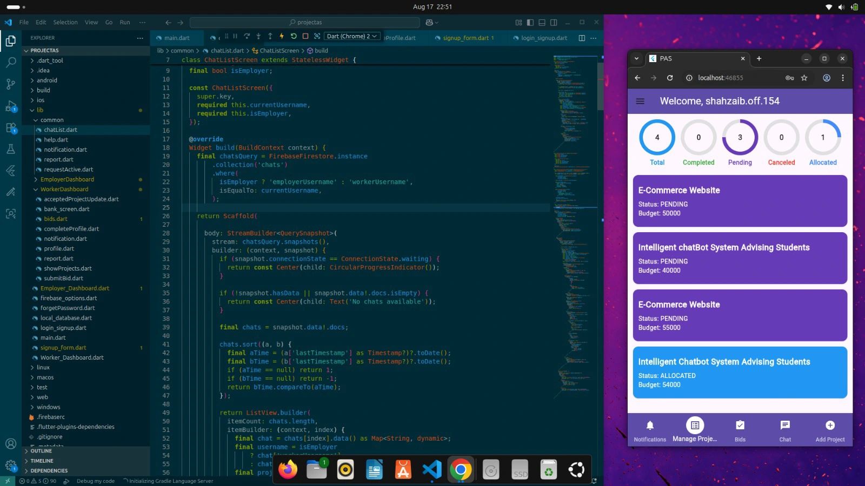This screenshot has width=865, height=486.
Task: Trigger Hot Reload with the lightning icon
Action: (281, 36)
